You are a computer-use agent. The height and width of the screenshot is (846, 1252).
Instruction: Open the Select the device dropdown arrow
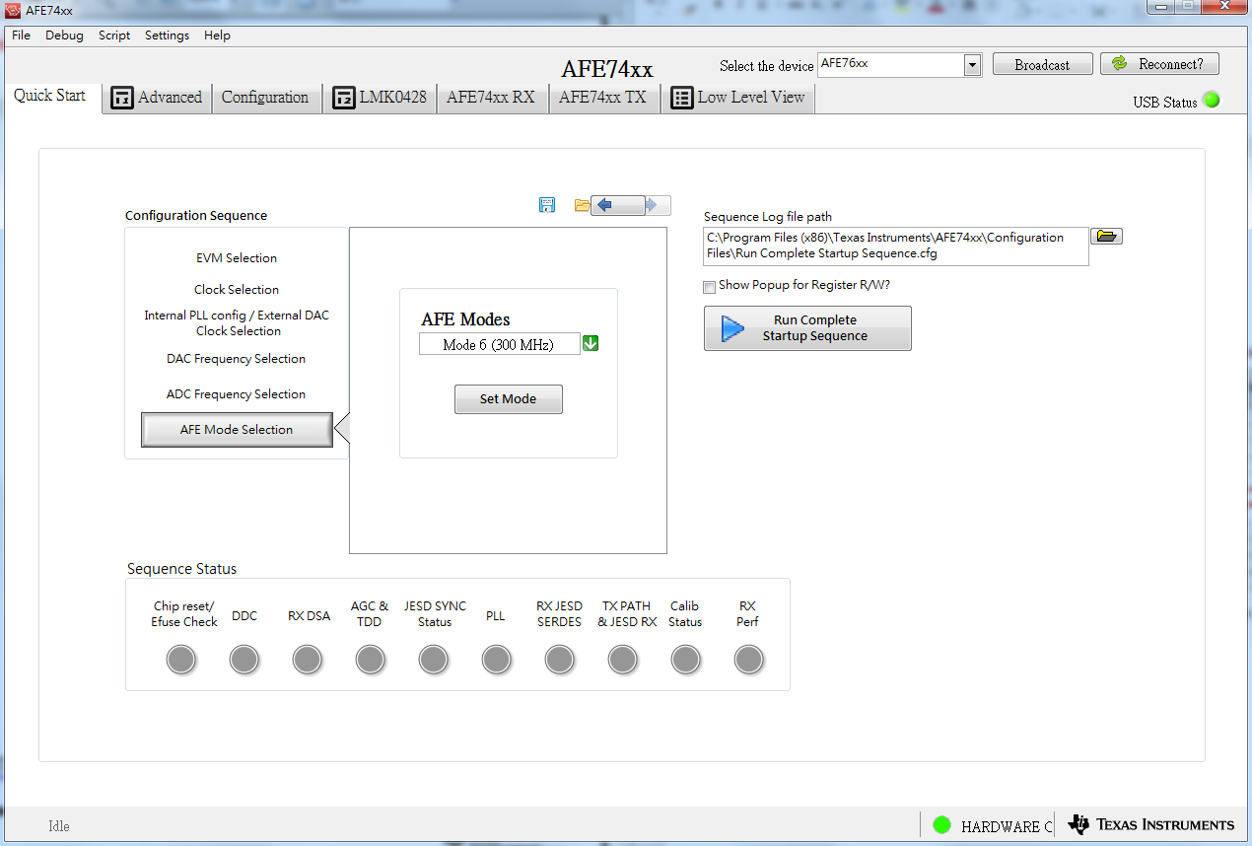click(972, 65)
